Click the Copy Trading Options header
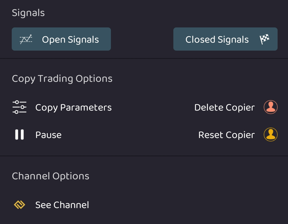The image size is (288, 224). (62, 78)
